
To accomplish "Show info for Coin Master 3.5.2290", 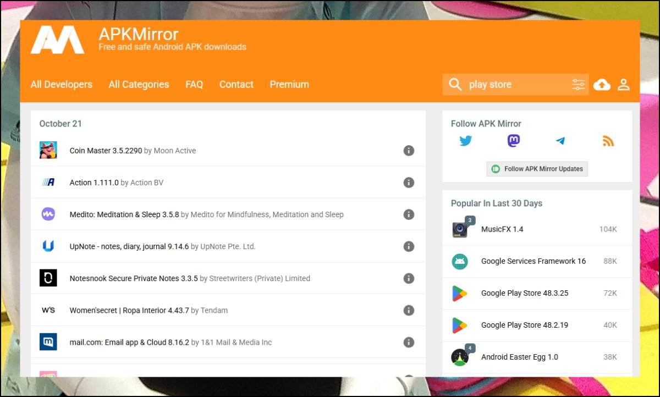I will click(409, 151).
